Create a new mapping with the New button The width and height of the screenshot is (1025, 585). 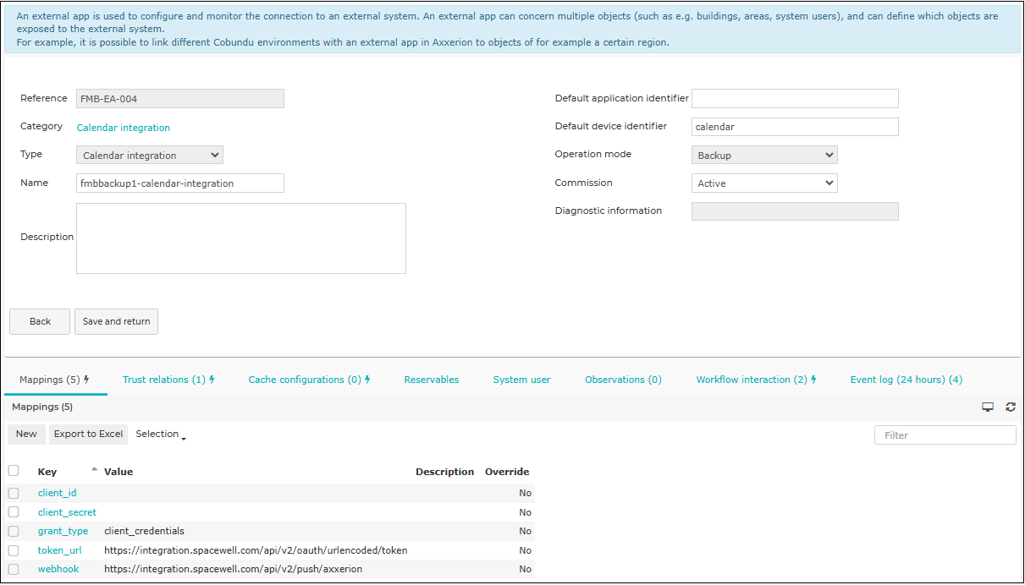click(x=26, y=435)
